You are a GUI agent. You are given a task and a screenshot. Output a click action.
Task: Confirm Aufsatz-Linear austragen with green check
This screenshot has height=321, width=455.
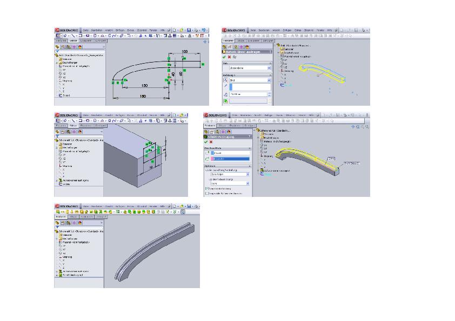pos(224,57)
